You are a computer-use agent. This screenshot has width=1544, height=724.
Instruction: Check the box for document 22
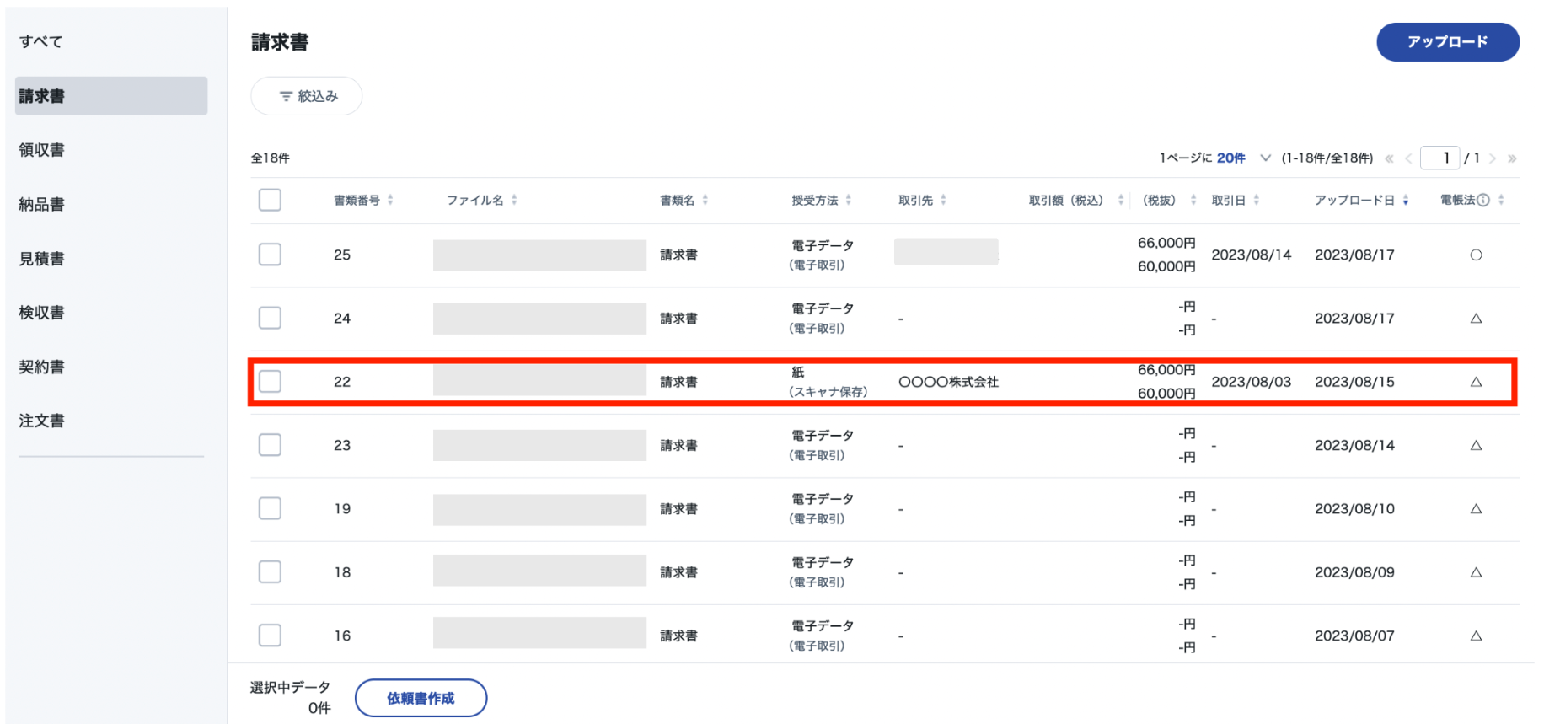click(x=270, y=381)
